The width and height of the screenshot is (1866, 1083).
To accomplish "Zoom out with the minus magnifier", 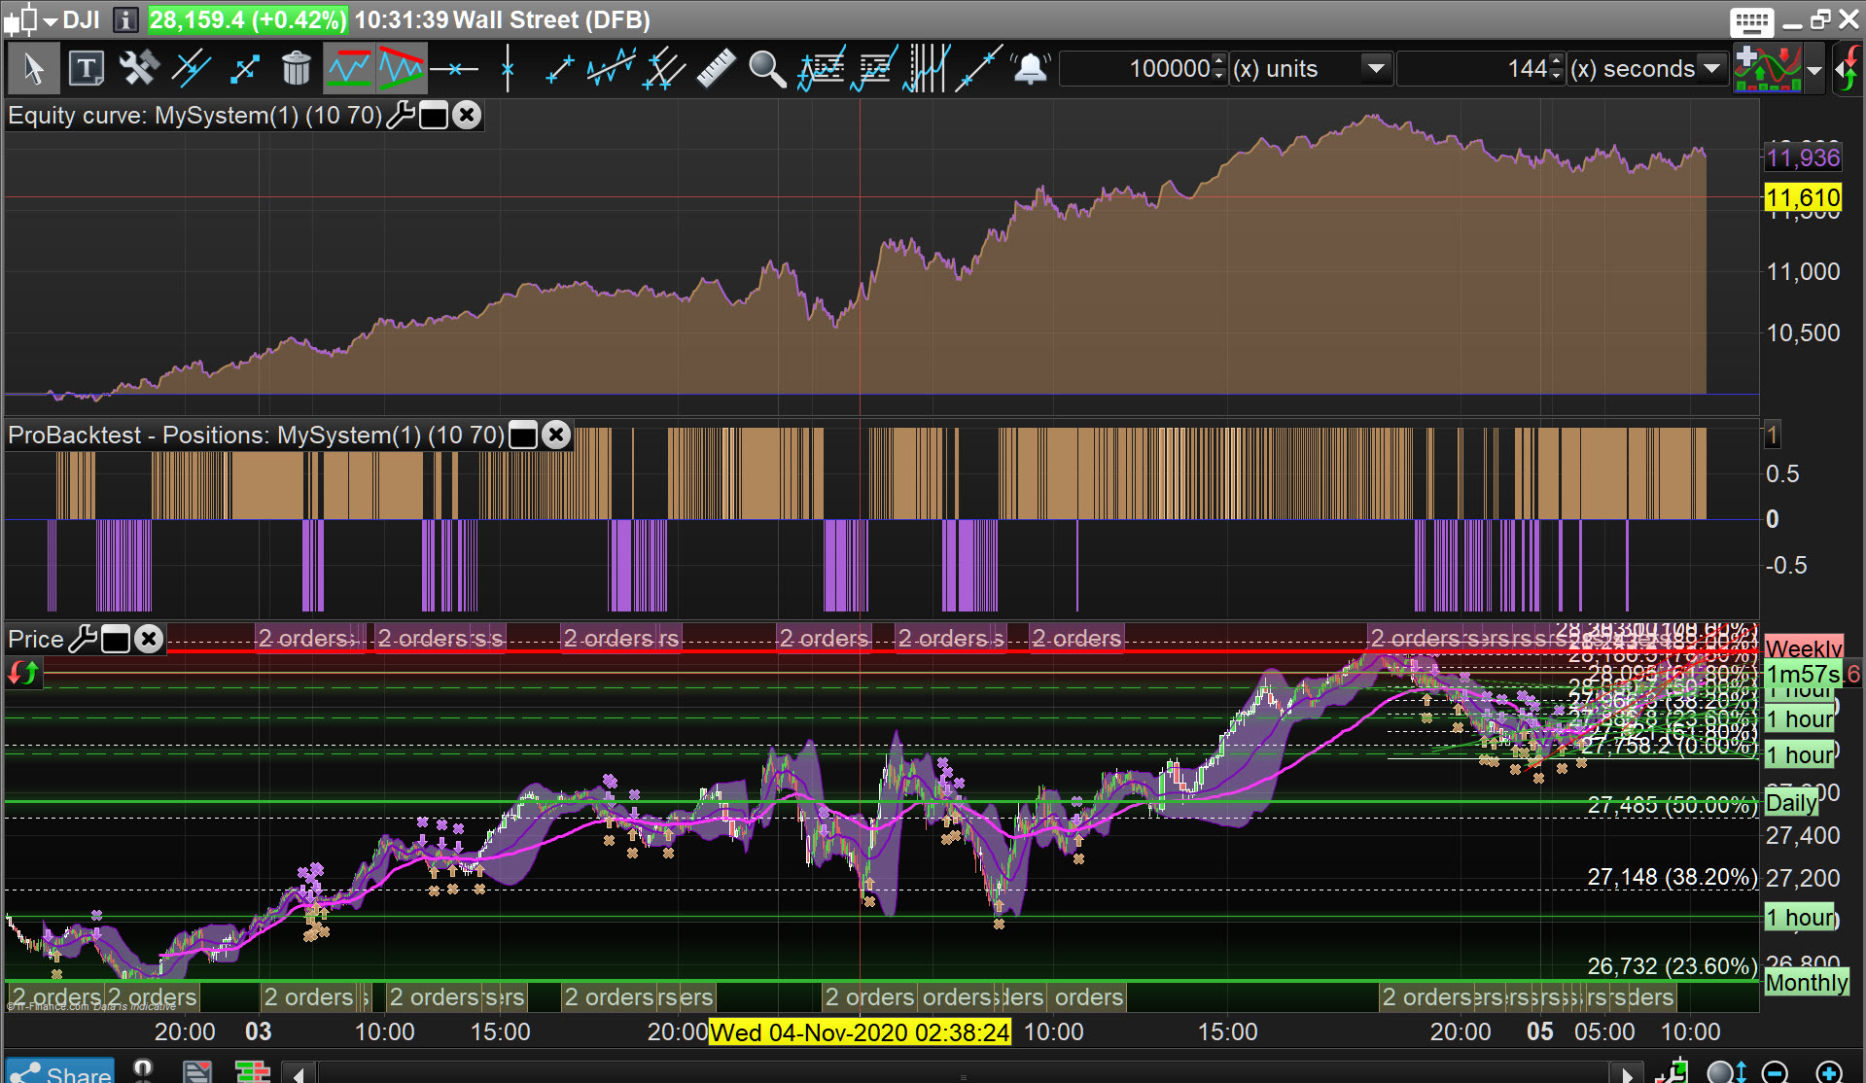I will pyautogui.click(x=1776, y=1072).
